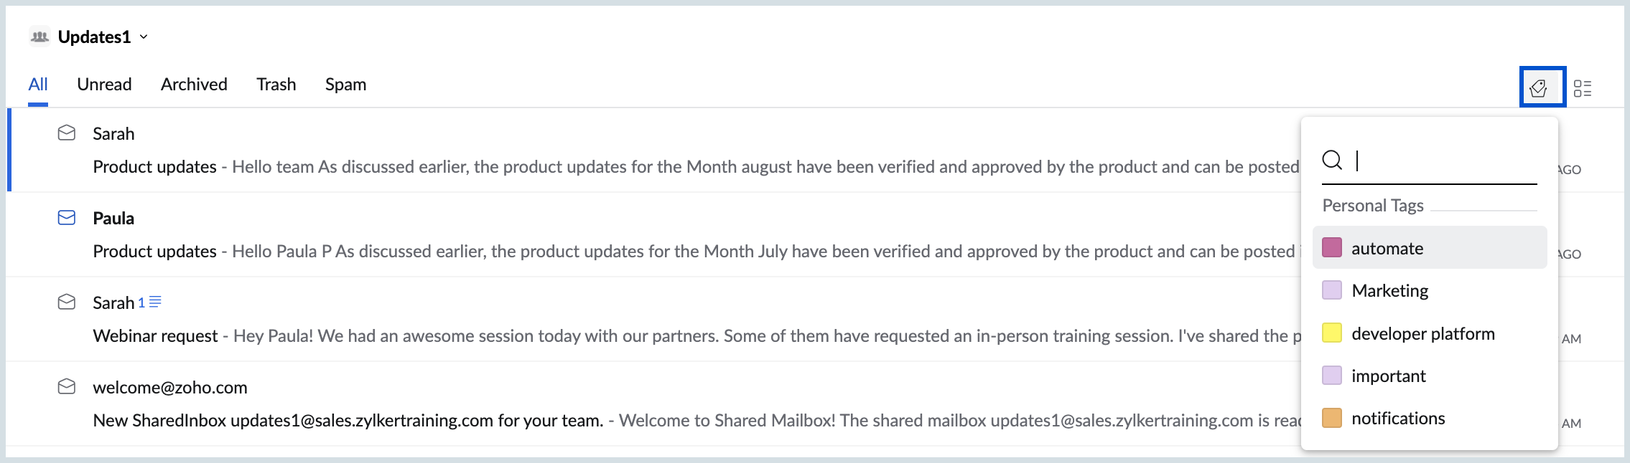The image size is (1630, 463).
Task: Switch to the Unread tab
Action: click(104, 84)
